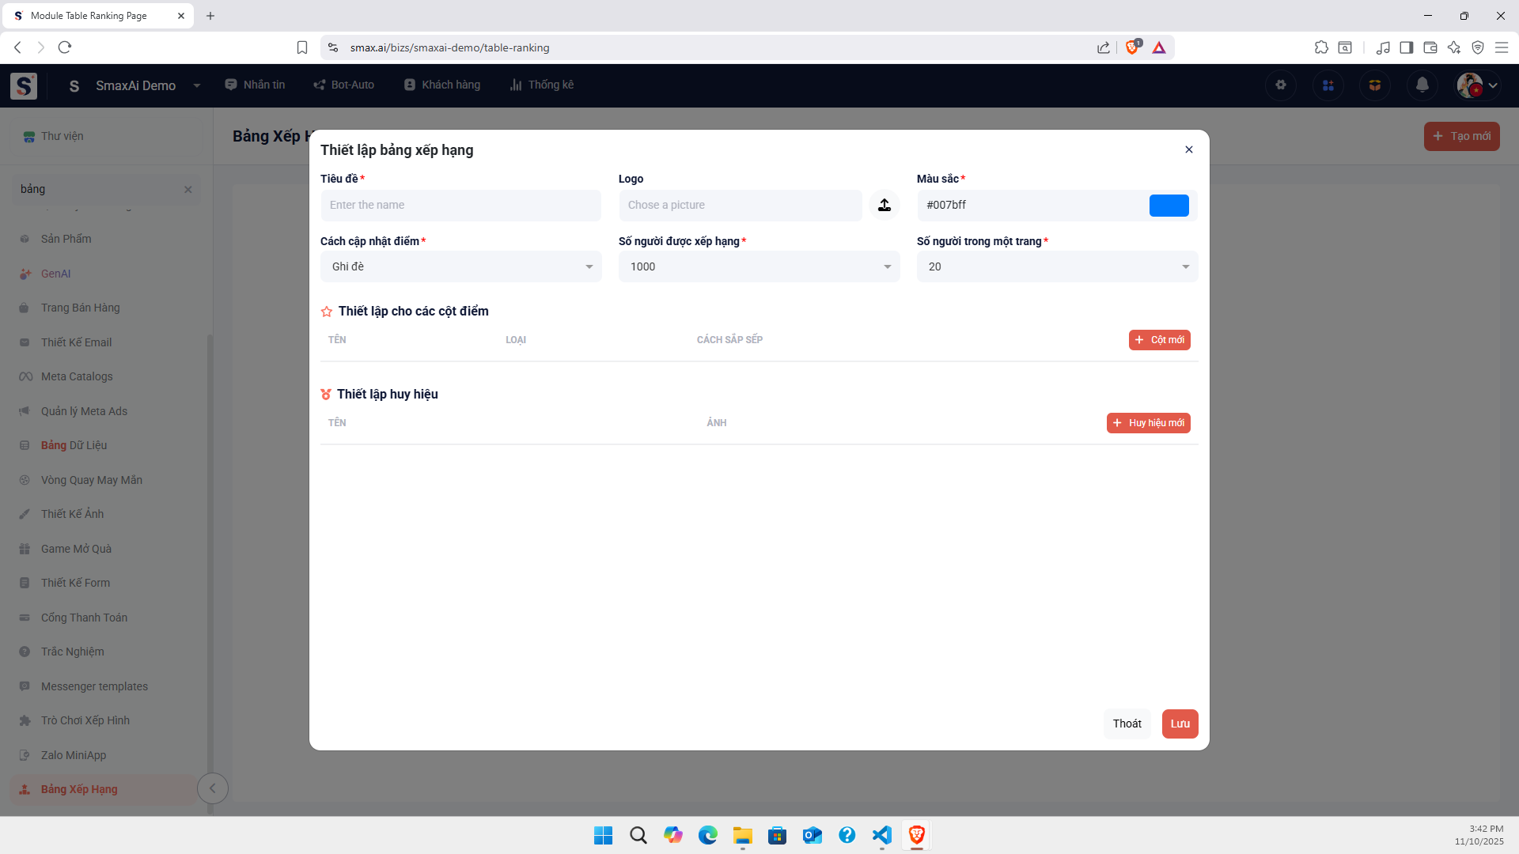Bookmark this page icon
The height and width of the screenshot is (854, 1519).
[x=302, y=47]
